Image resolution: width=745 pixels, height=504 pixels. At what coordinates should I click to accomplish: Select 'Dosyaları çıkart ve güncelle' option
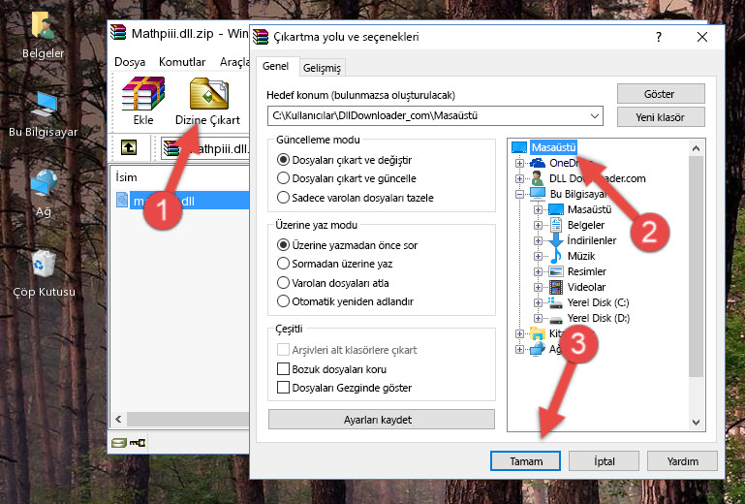point(347,178)
